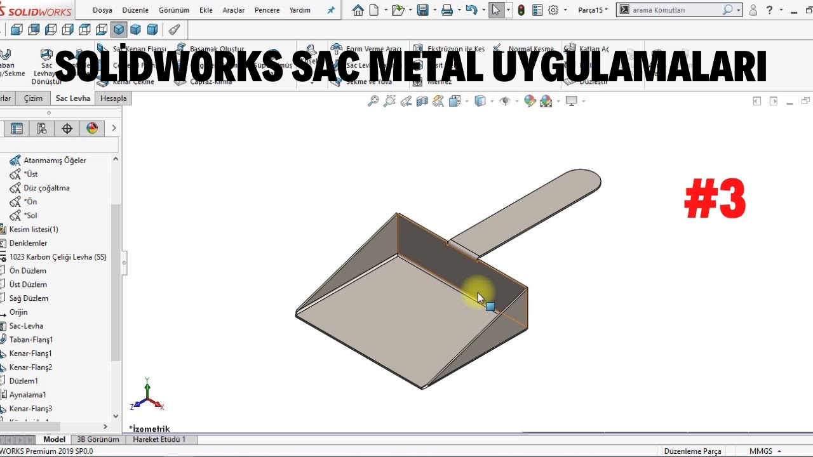
Task: Click the Form Verme Aracı tool
Action: (366, 49)
